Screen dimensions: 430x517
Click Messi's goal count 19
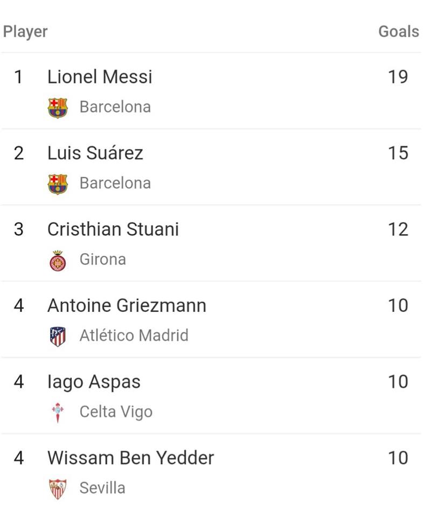398,77
